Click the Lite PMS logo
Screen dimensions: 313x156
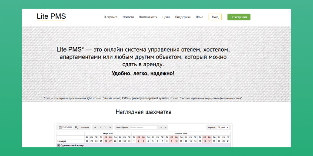tap(51, 16)
